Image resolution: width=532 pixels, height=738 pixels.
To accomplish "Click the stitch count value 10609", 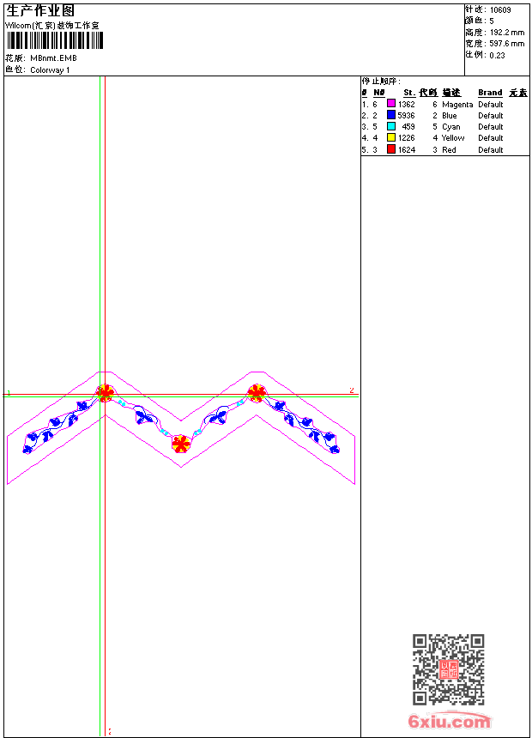I will 500,10.
